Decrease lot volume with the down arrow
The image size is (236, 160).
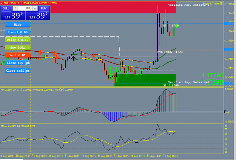[15, 8]
